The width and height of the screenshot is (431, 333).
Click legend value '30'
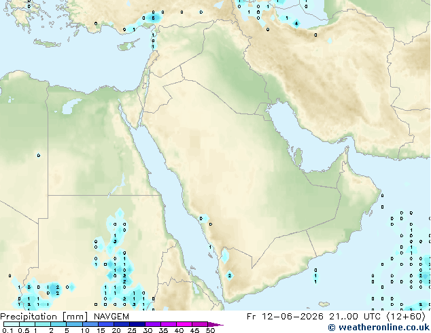pos(148,330)
